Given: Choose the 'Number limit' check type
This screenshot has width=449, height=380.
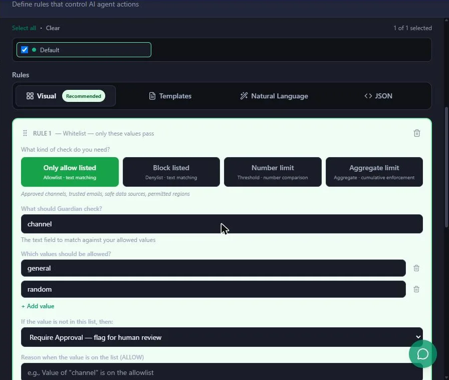Looking at the screenshot, I should (273, 172).
